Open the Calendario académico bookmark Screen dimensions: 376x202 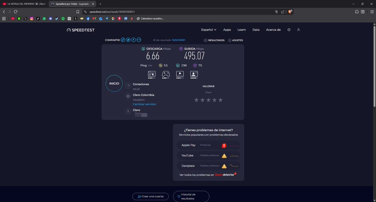(x=150, y=19)
